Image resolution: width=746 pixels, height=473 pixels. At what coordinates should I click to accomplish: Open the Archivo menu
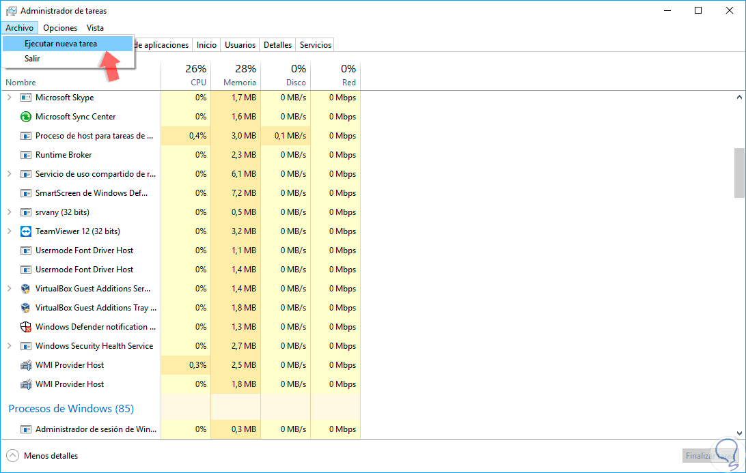point(20,27)
